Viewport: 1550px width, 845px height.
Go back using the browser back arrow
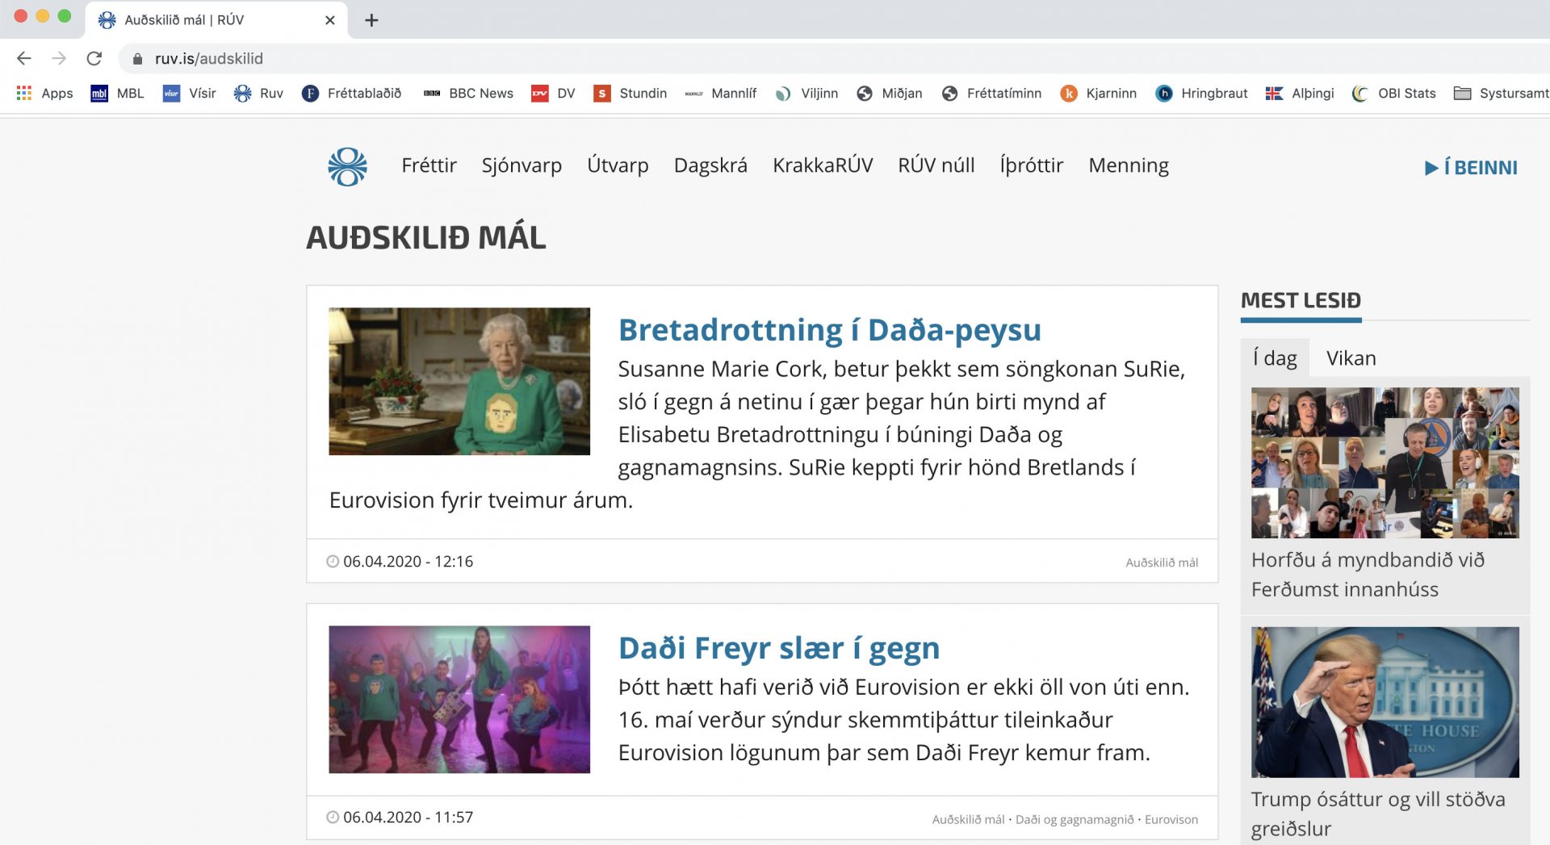pos(24,58)
